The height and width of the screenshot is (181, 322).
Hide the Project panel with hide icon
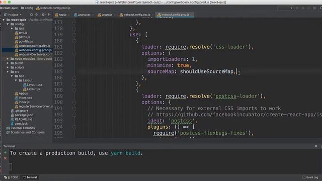(49, 15)
